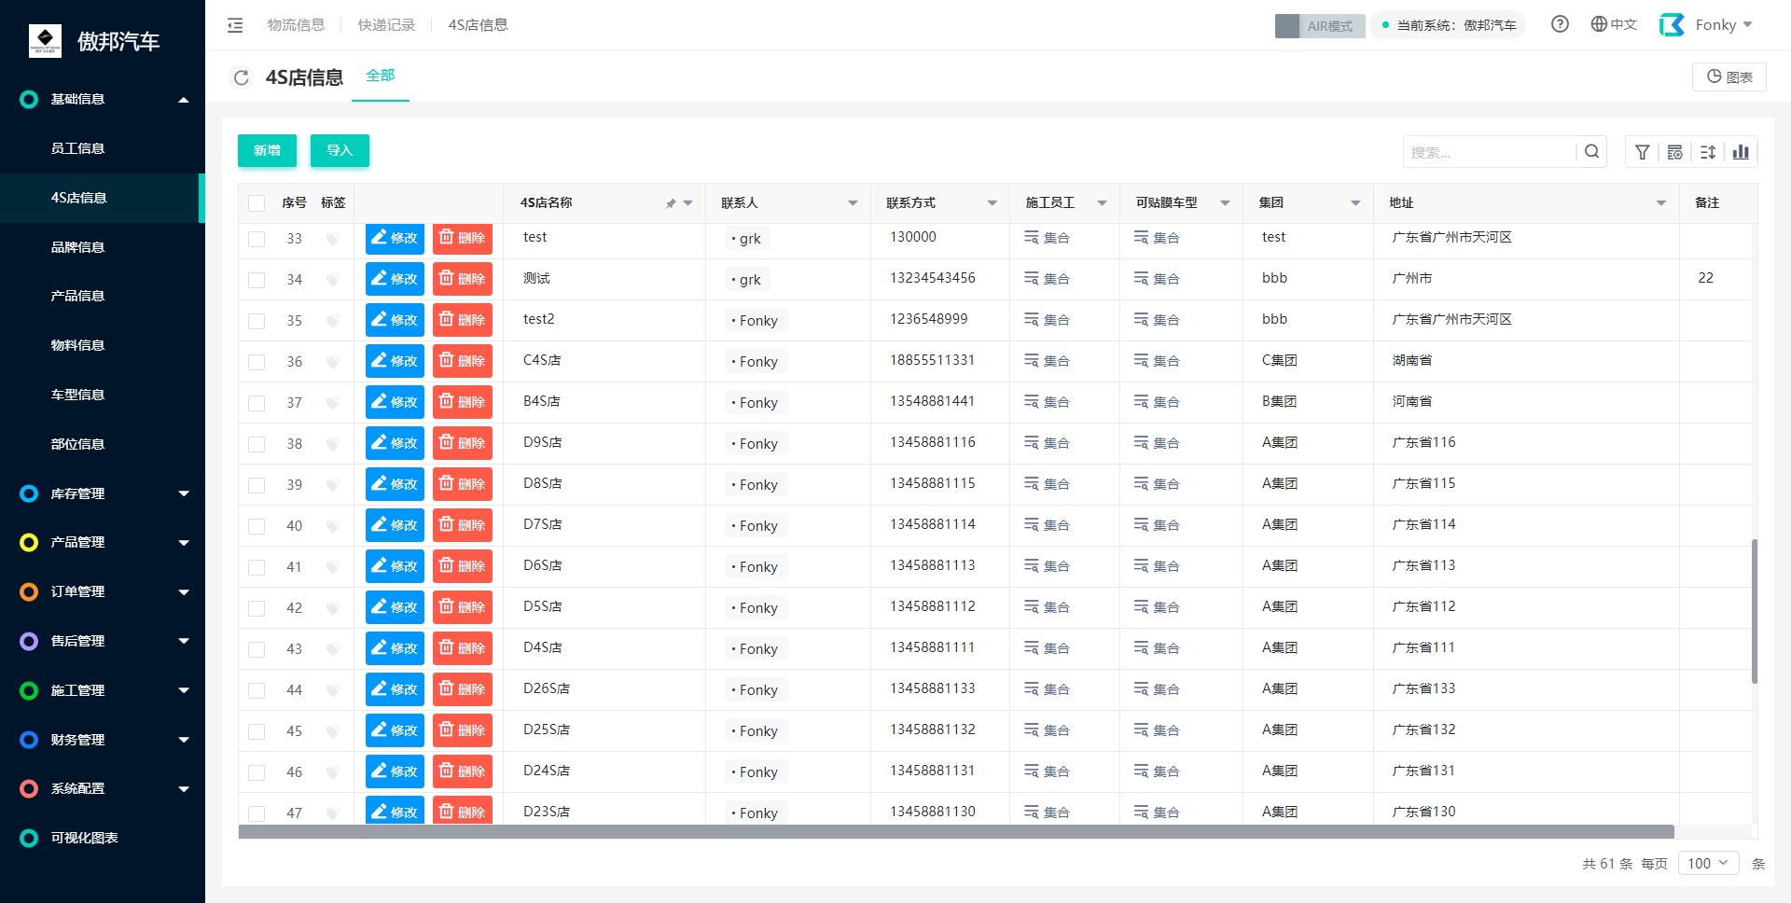Image resolution: width=1791 pixels, height=903 pixels.
Task: Open the 4S店名称 column dropdown arrow
Action: coord(688,203)
